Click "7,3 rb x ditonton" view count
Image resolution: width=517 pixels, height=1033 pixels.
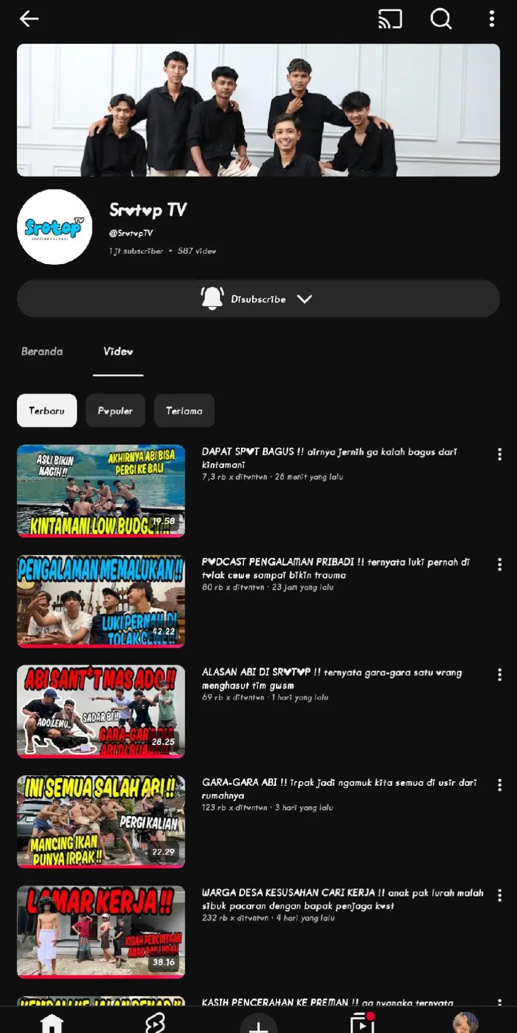(235, 477)
